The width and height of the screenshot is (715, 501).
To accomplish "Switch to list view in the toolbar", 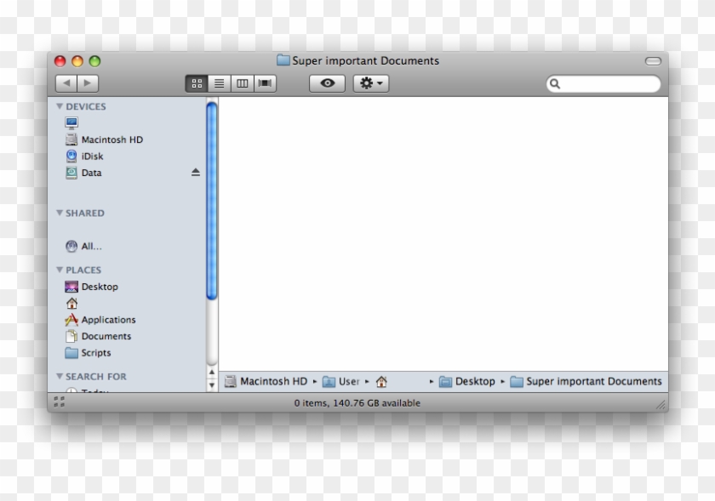I will coord(220,83).
